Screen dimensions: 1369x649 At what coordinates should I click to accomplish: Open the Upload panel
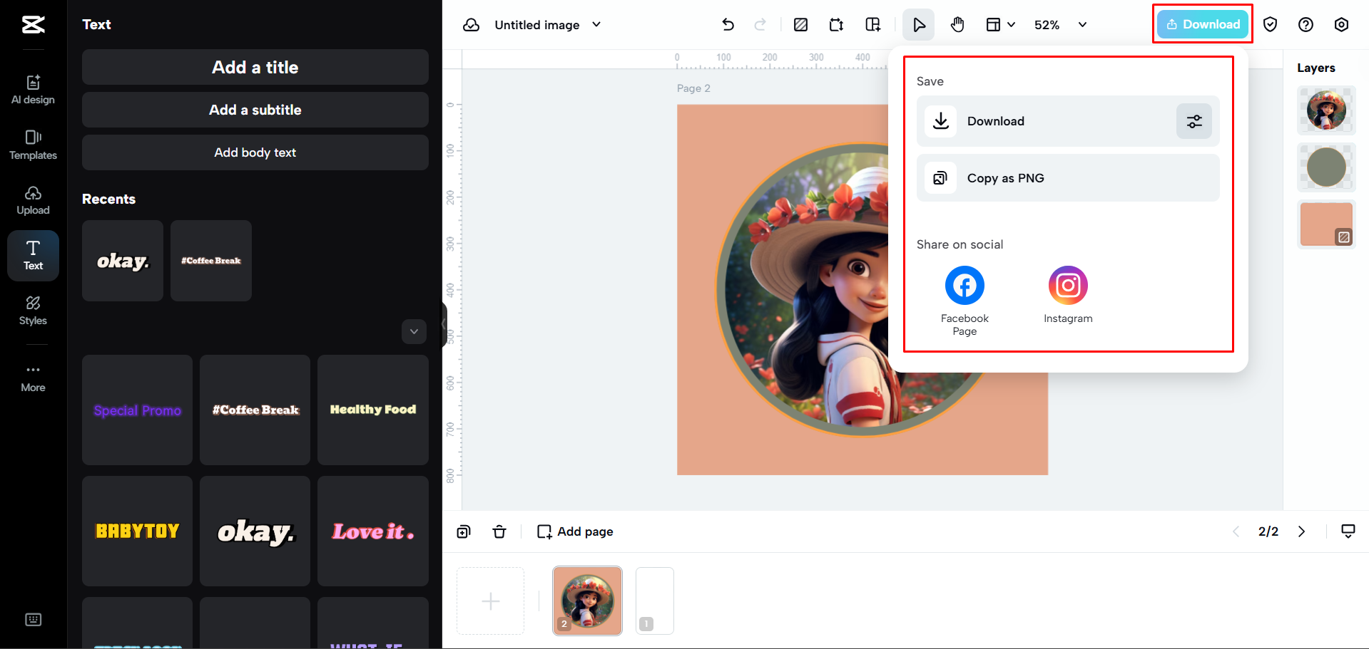tap(33, 200)
